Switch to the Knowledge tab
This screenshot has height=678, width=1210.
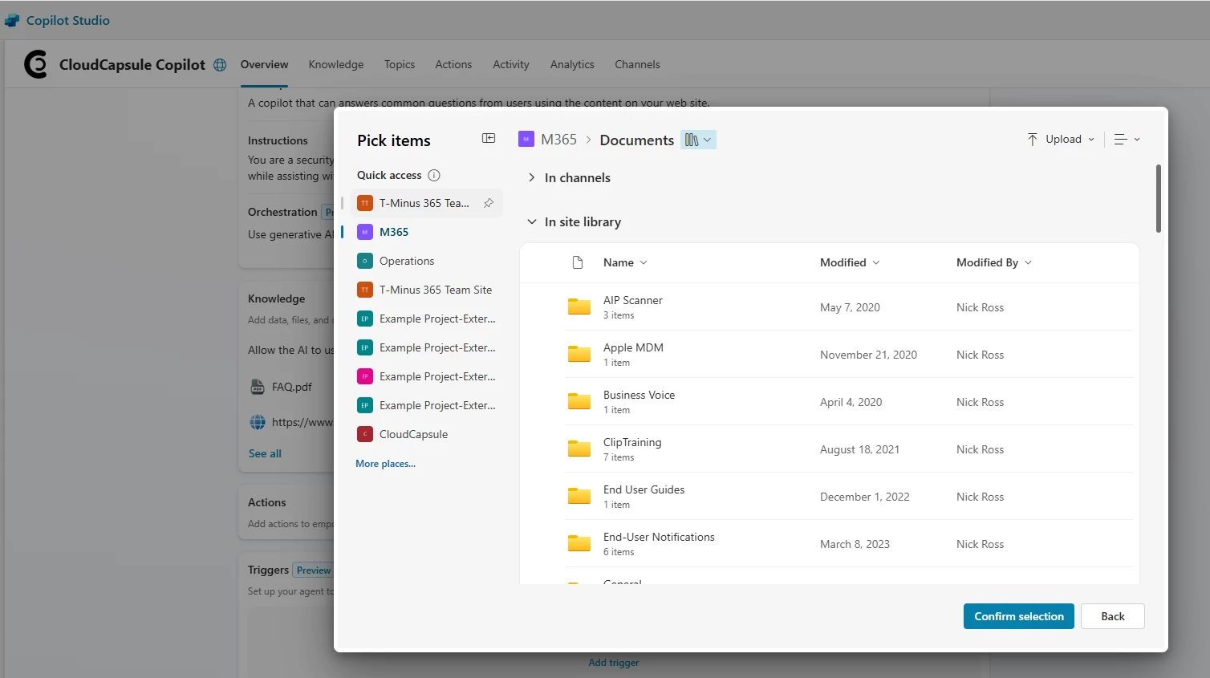[x=336, y=64]
